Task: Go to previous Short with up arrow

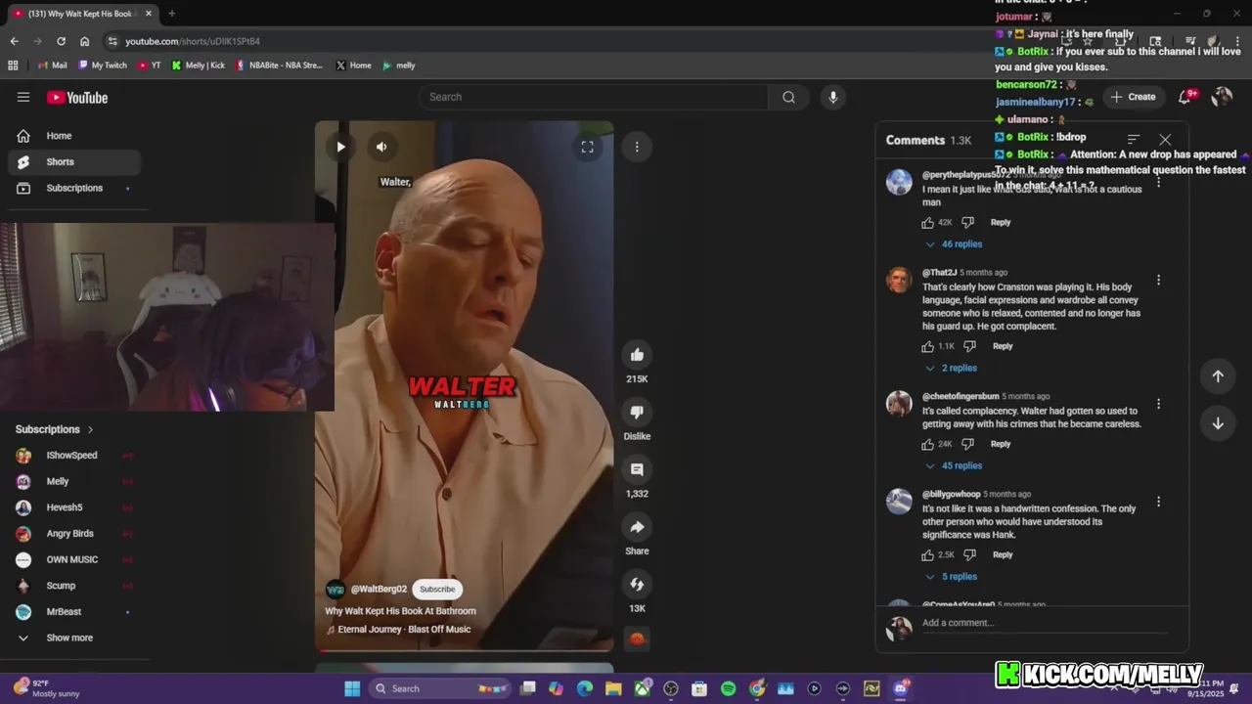Action: pos(1218,376)
